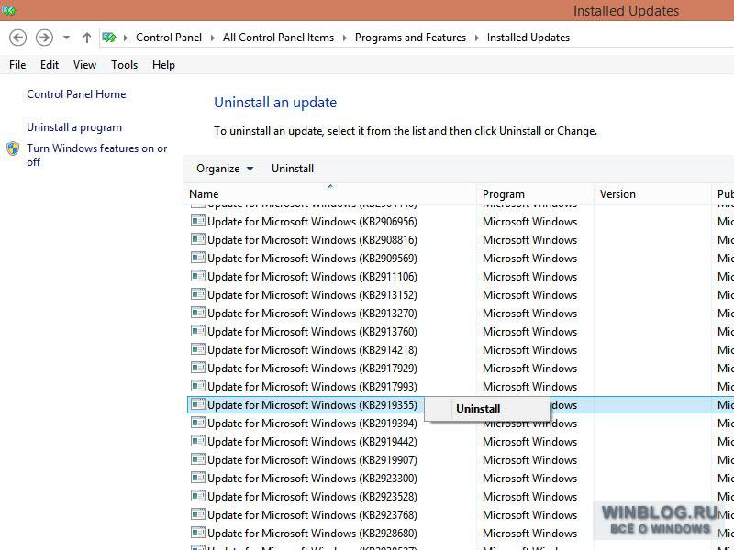Click the shield icon beside Windows features link

(x=13, y=148)
